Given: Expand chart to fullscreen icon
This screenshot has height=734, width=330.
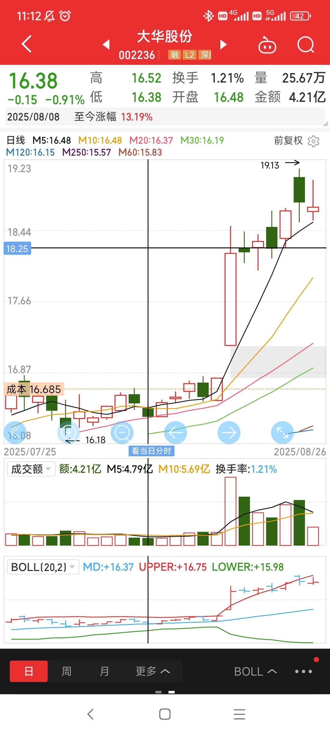Looking at the screenshot, I should click(x=282, y=432).
